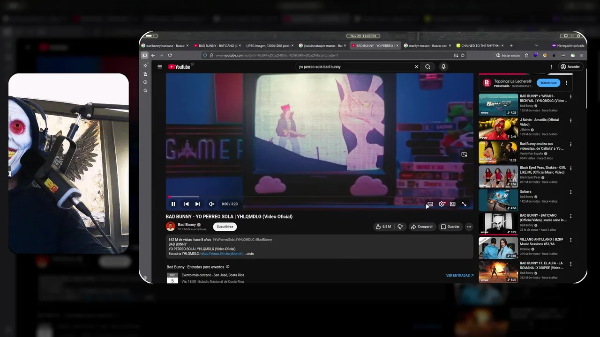Skip to the previous video in the player
Screen dimensions: 600x337
point(186,204)
